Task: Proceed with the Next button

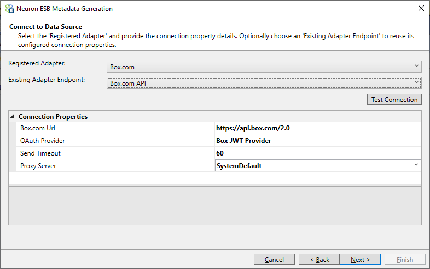Action: click(360, 259)
